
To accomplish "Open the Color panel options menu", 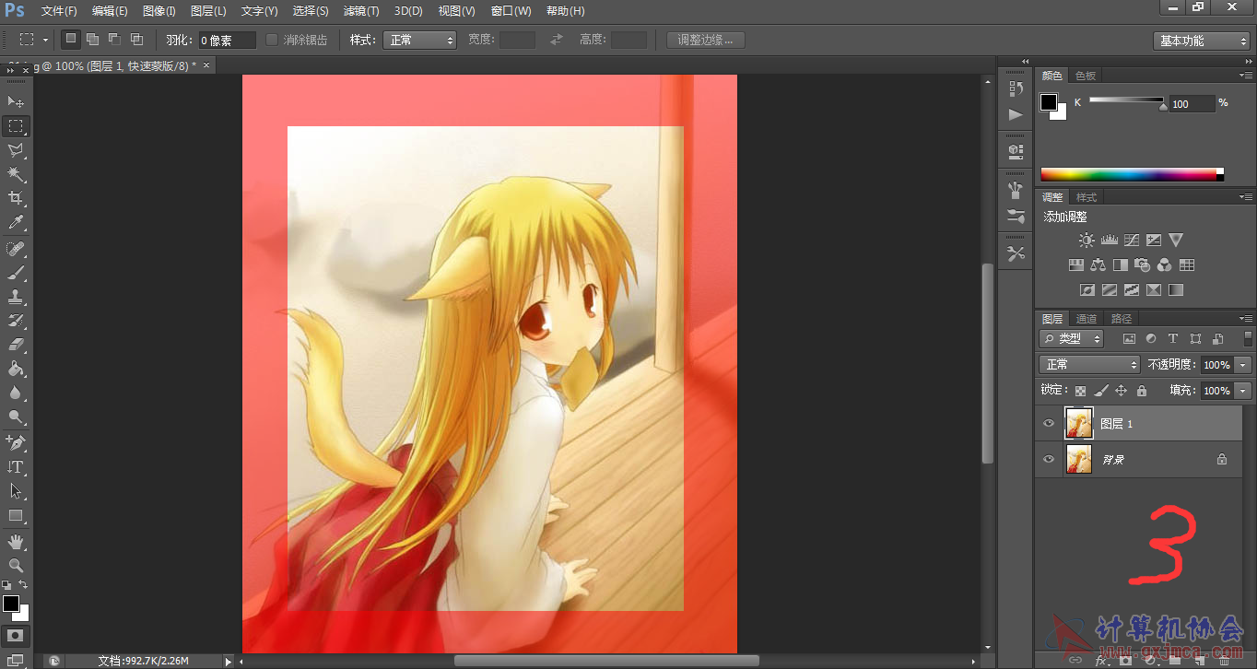I will 1246,75.
